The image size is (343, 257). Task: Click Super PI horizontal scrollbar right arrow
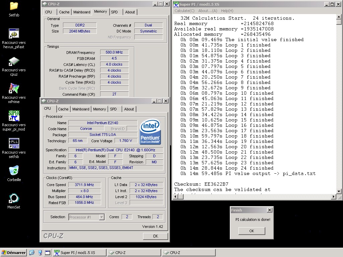tap(334, 197)
